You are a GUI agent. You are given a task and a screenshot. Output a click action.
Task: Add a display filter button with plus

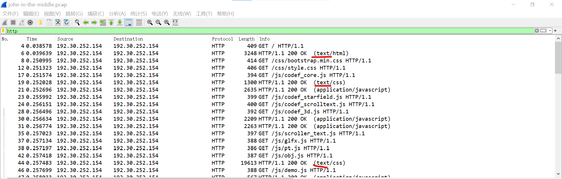click(555, 31)
